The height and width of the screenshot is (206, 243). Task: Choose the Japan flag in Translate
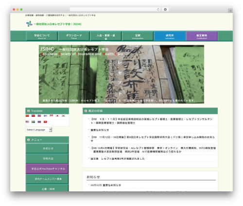point(57,116)
